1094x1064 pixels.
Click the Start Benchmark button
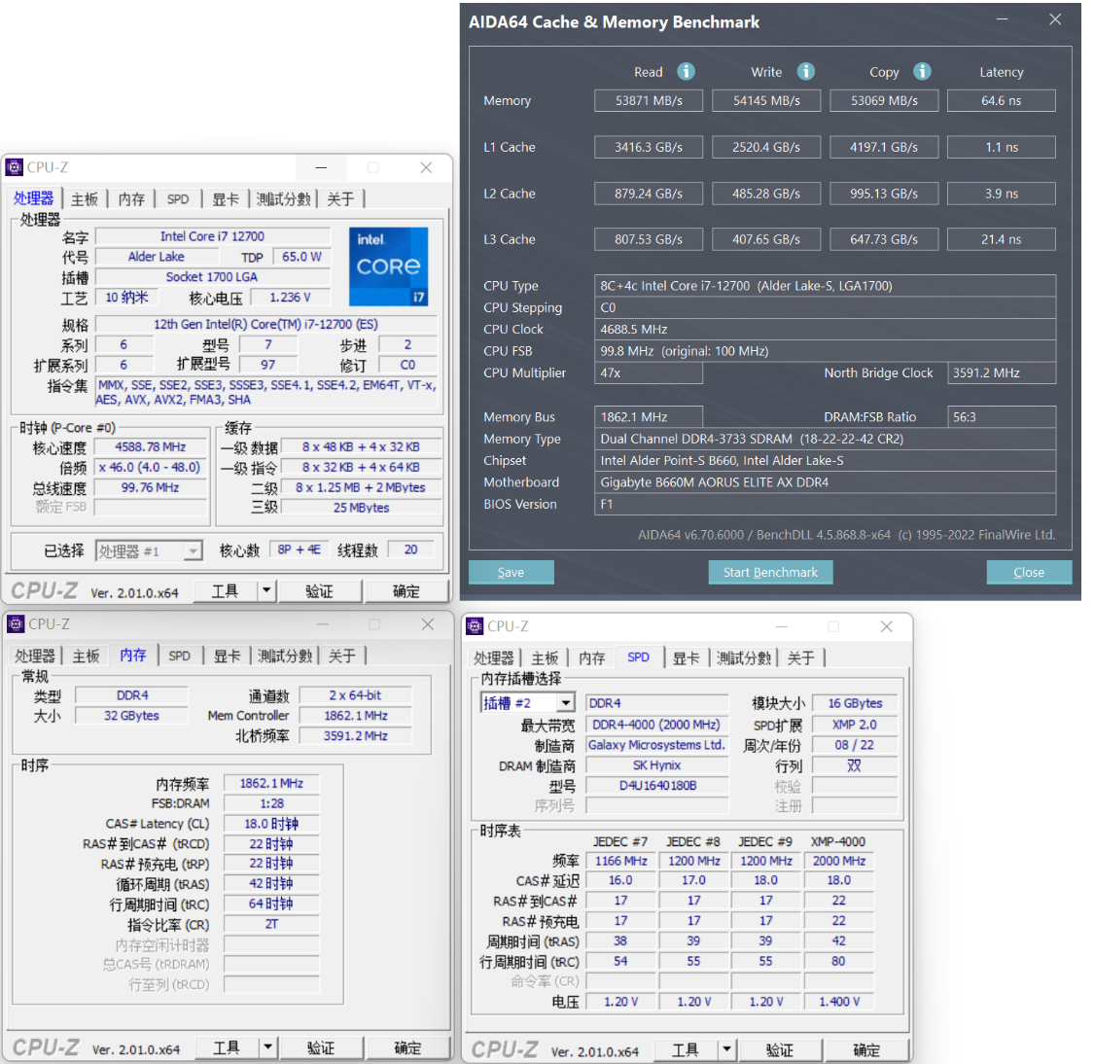click(x=770, y=572)
